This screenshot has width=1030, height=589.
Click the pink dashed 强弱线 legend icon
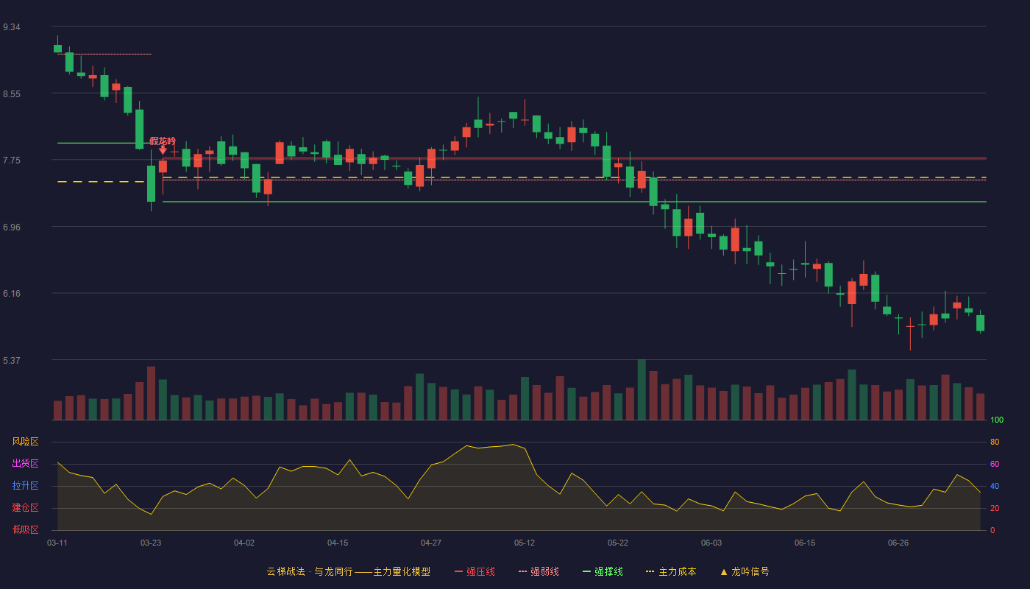(x=523, y=572)
